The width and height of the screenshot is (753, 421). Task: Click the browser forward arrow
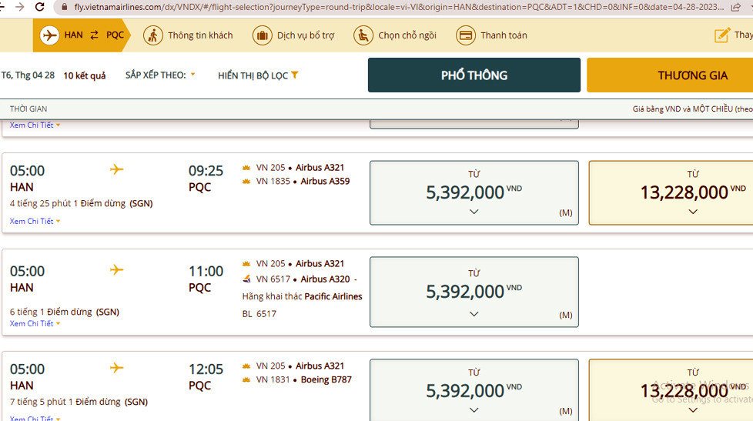[x=19, y=7]
